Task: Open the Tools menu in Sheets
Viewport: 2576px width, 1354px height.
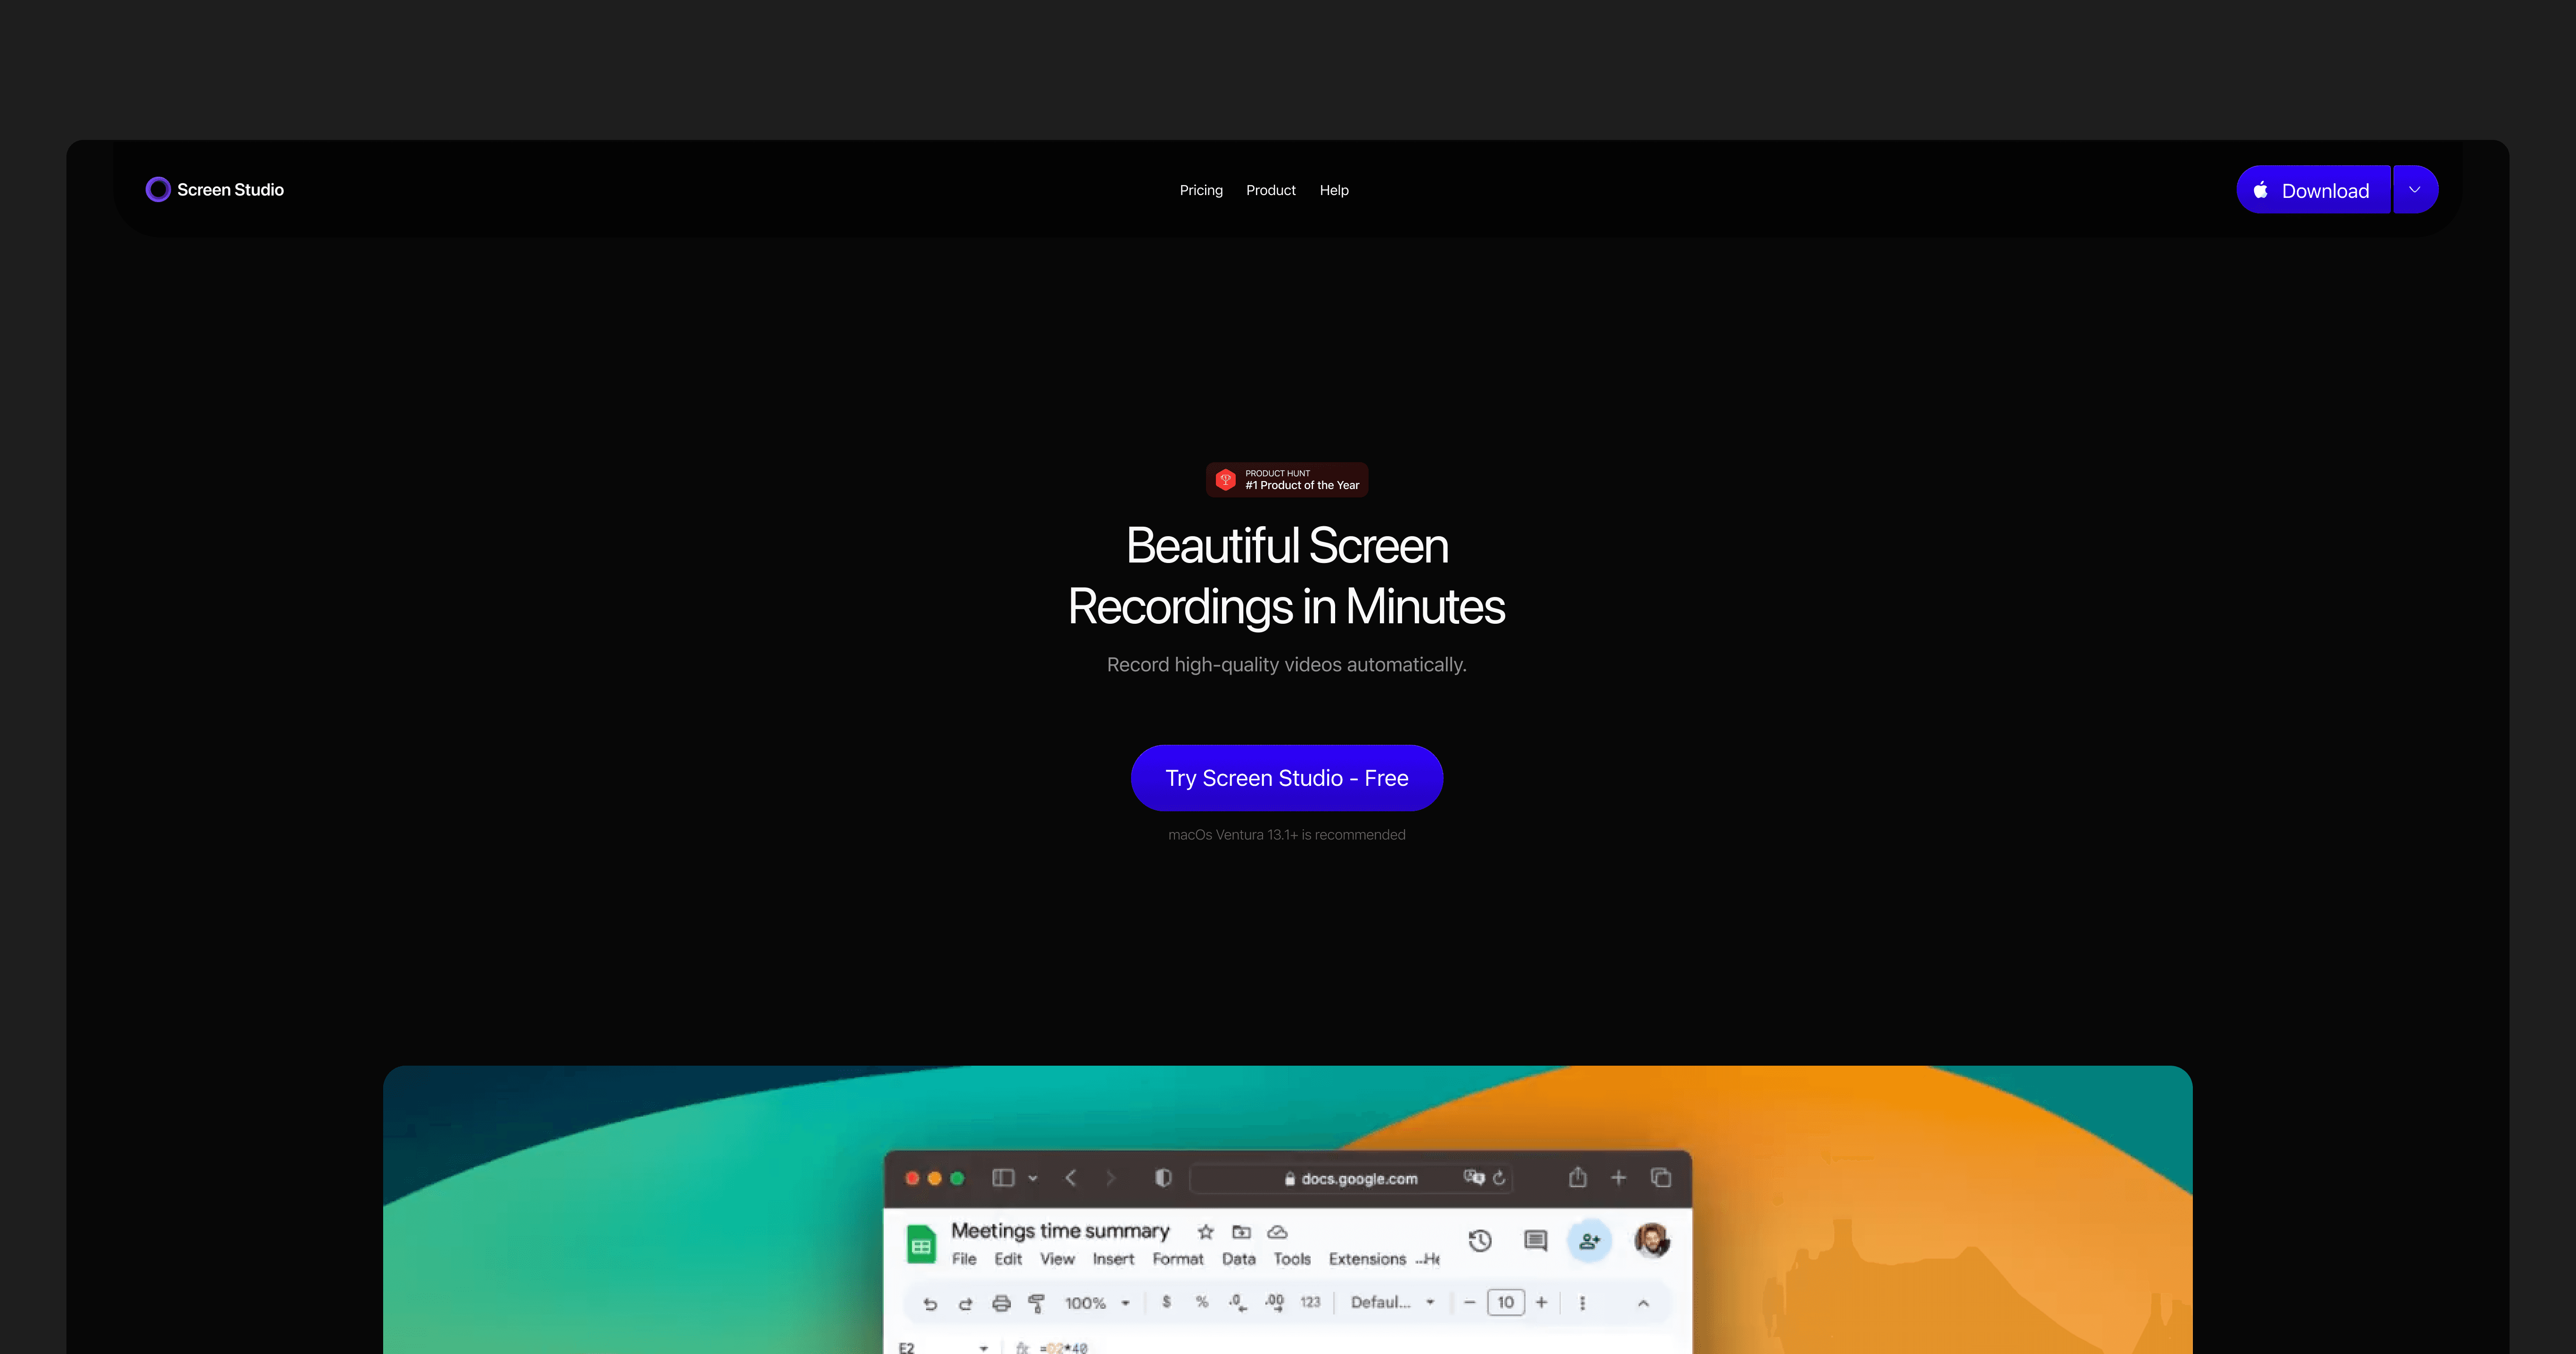Action: click(x=1292, y=1259)
